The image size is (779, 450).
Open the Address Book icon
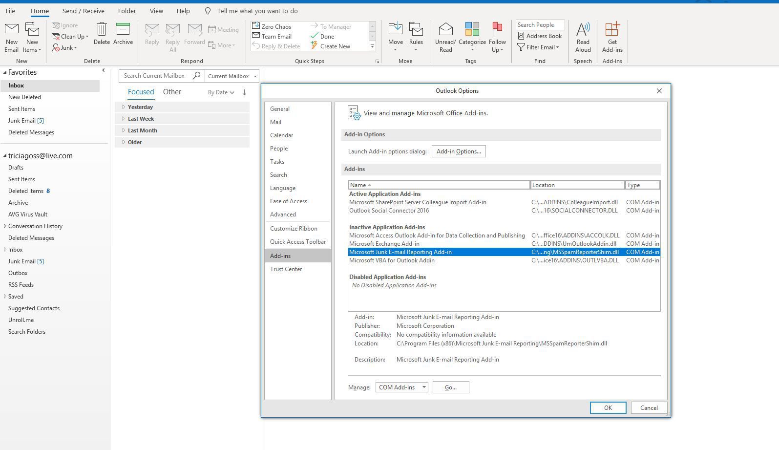pos(521,36)
